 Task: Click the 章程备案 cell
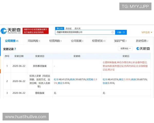click(40, 93)
